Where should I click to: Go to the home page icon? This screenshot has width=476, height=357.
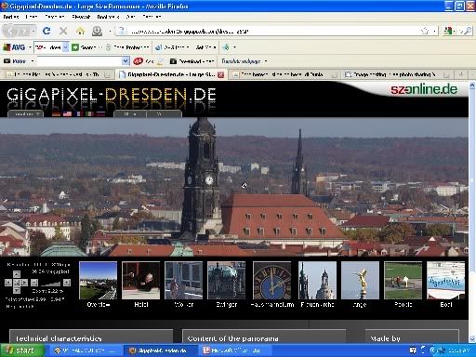[81, 31]
